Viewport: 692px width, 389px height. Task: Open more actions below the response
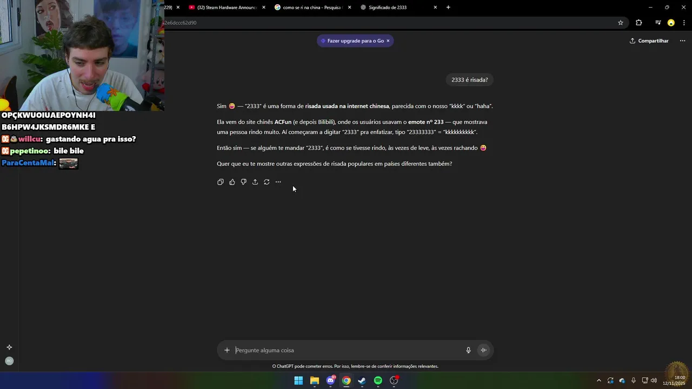(x=278, y=182)
